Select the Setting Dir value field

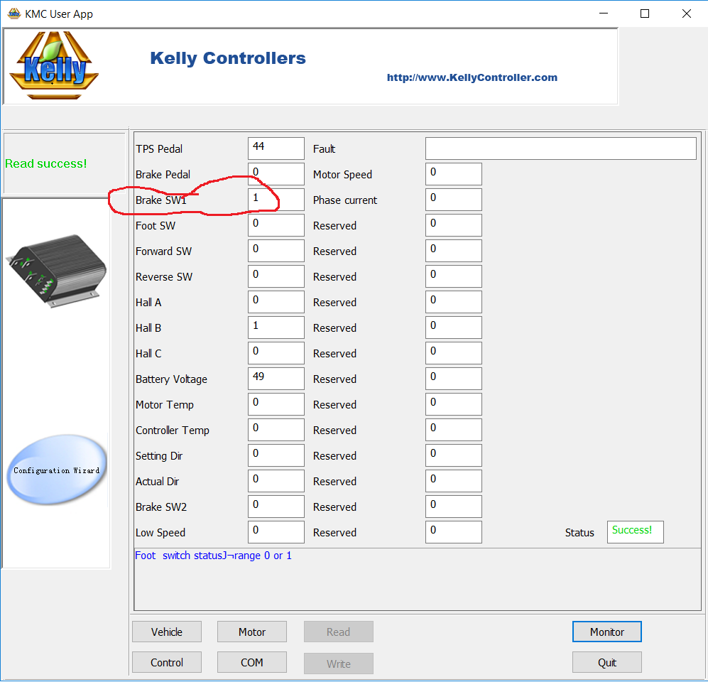276,455
